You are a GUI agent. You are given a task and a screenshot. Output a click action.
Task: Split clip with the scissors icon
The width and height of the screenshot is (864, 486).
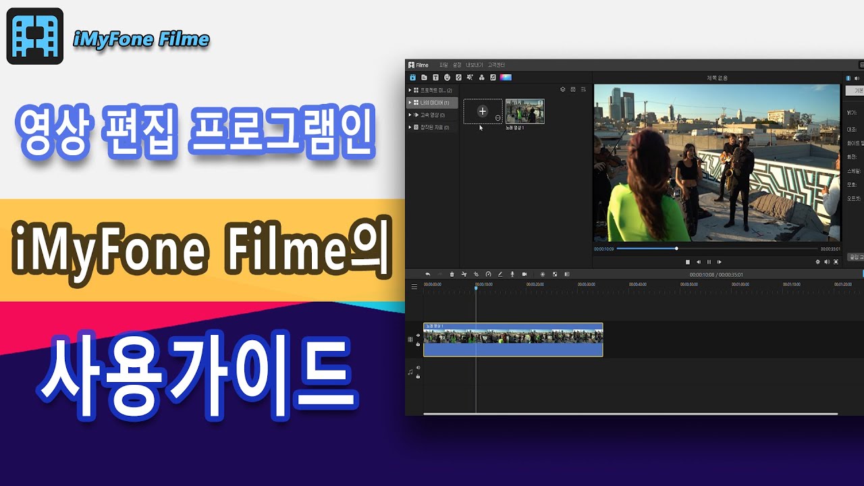click(464, 274)
